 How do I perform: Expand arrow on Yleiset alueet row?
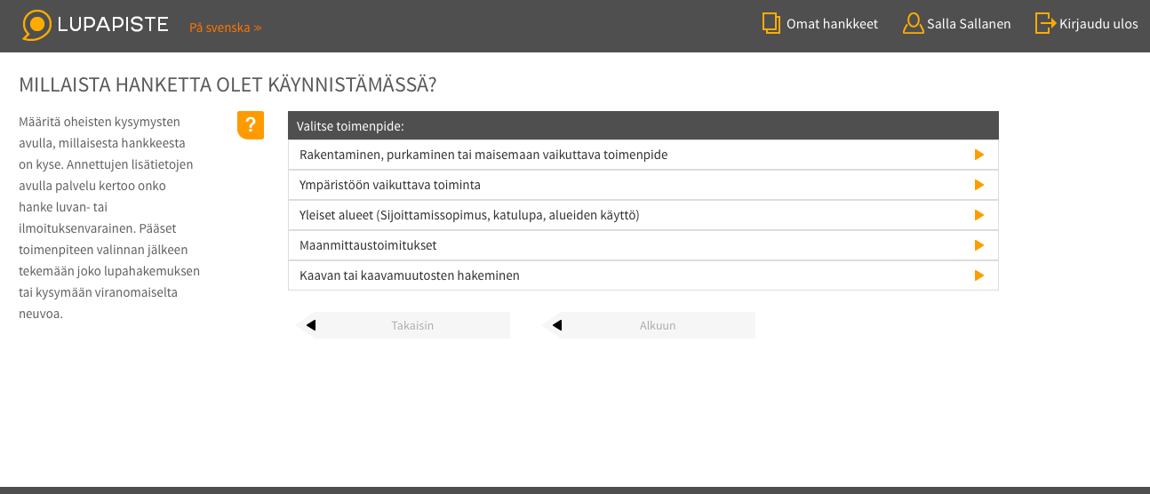pyautogui.click(x=979, y=215)
